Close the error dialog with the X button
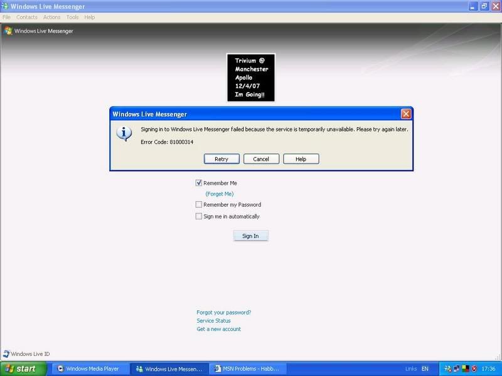Viewport: 502px width, 376px height. coord(406,114)
